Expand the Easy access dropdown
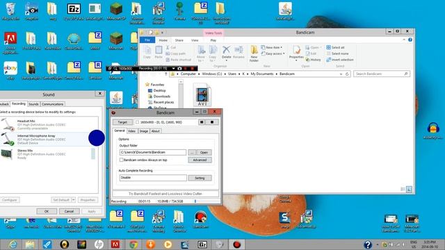This screenshot has width=445, height=250. [273, 53]
